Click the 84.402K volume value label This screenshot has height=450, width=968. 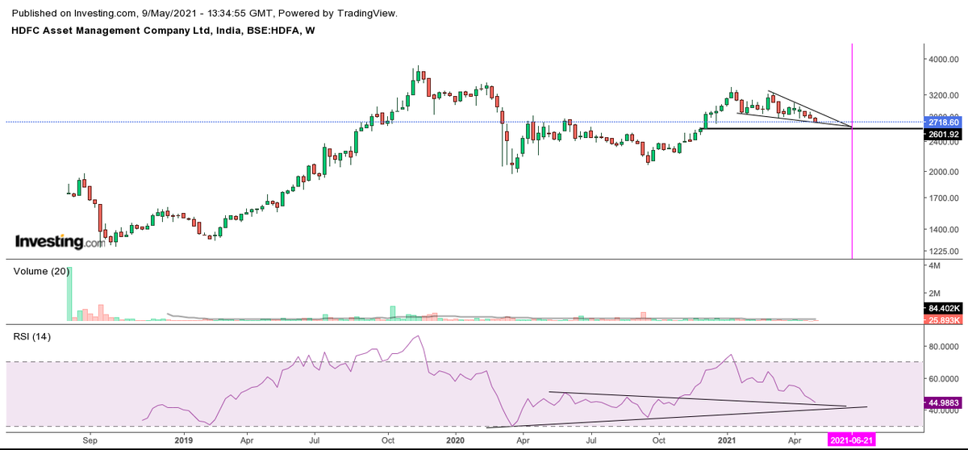coord(945,309)
